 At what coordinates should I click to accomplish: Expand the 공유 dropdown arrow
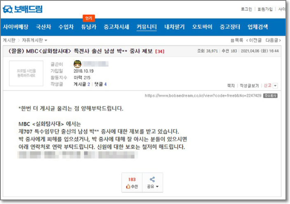click(x=157, y=187)
